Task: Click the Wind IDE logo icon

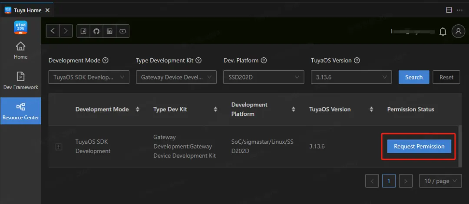Action: click(x=21, y=27)
